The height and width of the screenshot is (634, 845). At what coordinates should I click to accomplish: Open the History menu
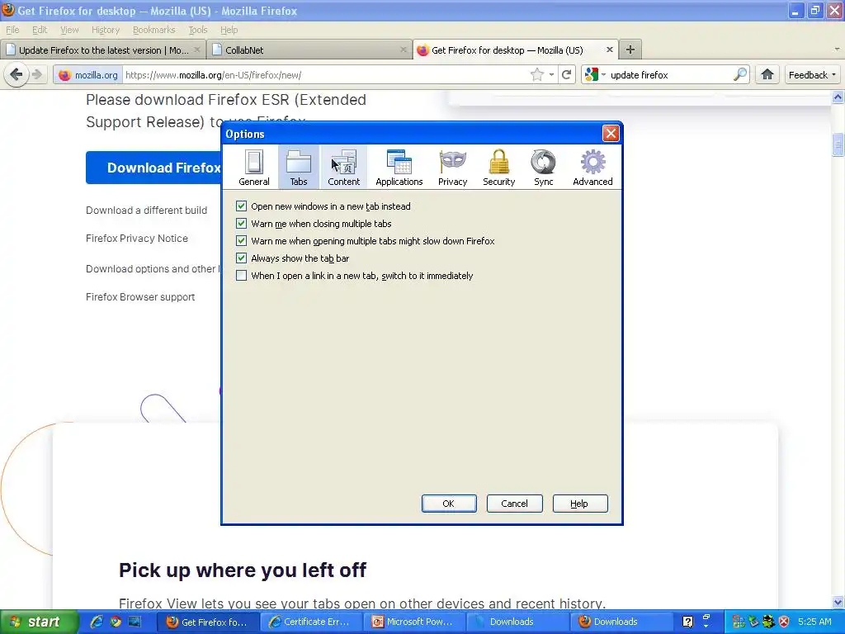105,30
